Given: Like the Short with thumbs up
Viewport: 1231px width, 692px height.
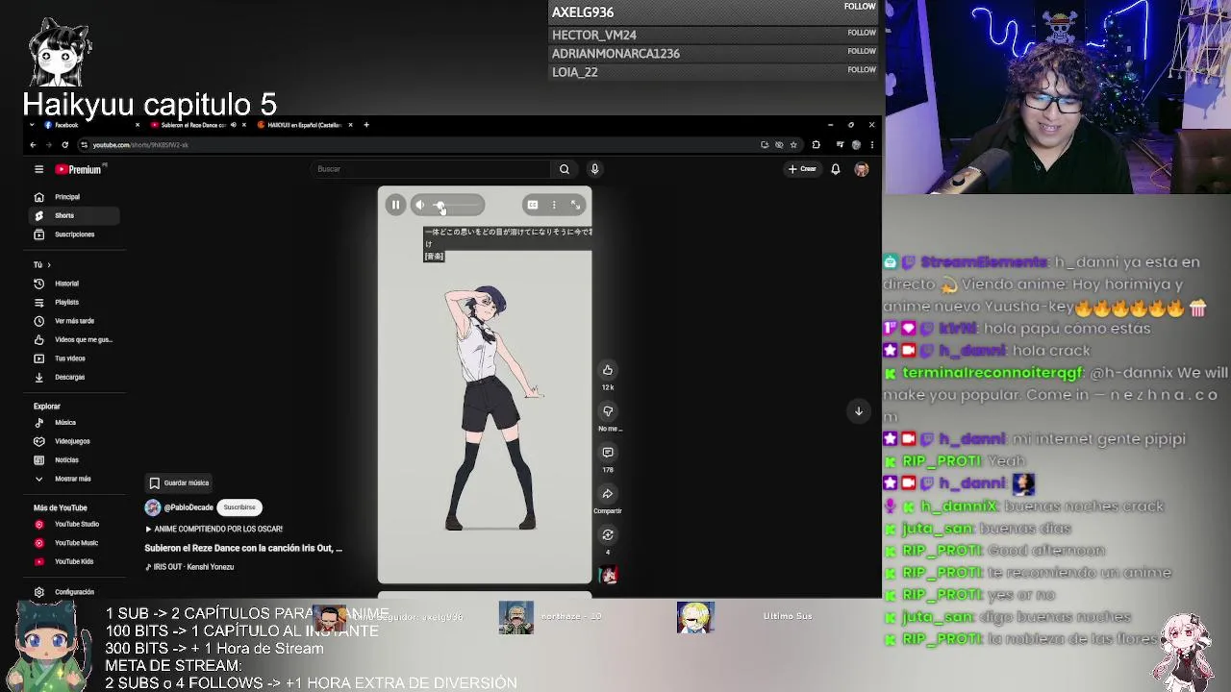Looking at the screenshot, I should point(608,370).
